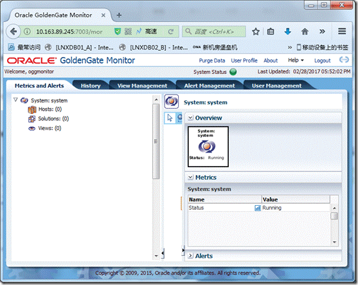Select the Metrics and Alerts tab
This screenshot has width=358, height=285.
(x=39, y=86)
